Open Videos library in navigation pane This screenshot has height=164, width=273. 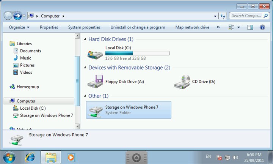(x=26, y=73)
